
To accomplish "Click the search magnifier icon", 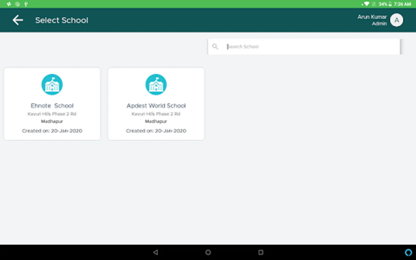I will (x=215, y=47).
